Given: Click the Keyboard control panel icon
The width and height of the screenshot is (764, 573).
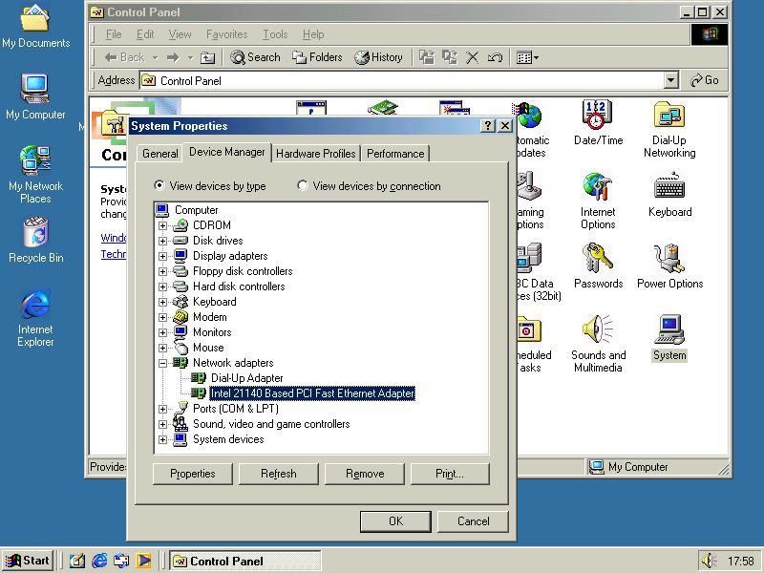Looking at the screenshot, I should 668,189.
